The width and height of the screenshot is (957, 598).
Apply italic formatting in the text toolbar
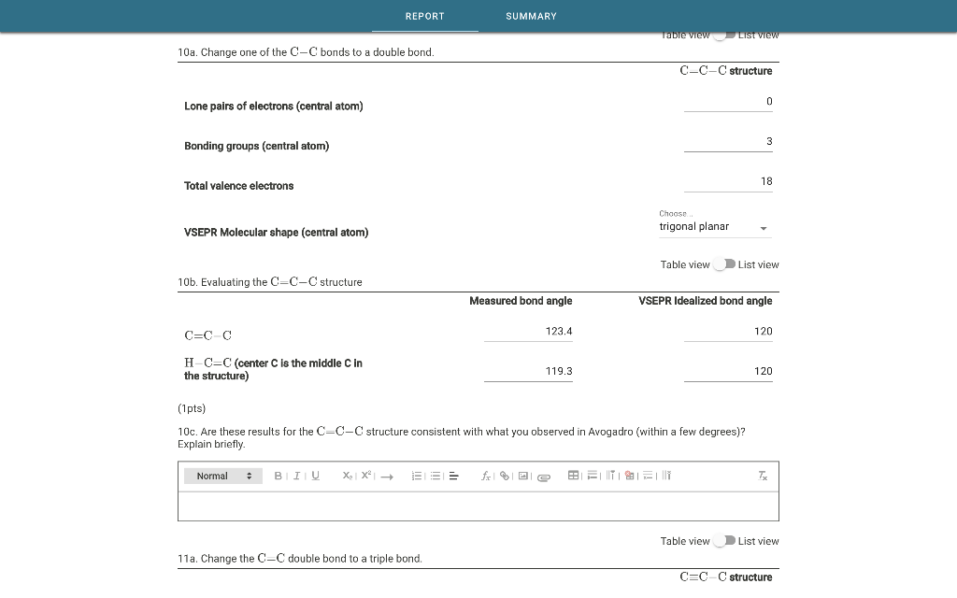[296, 476]
